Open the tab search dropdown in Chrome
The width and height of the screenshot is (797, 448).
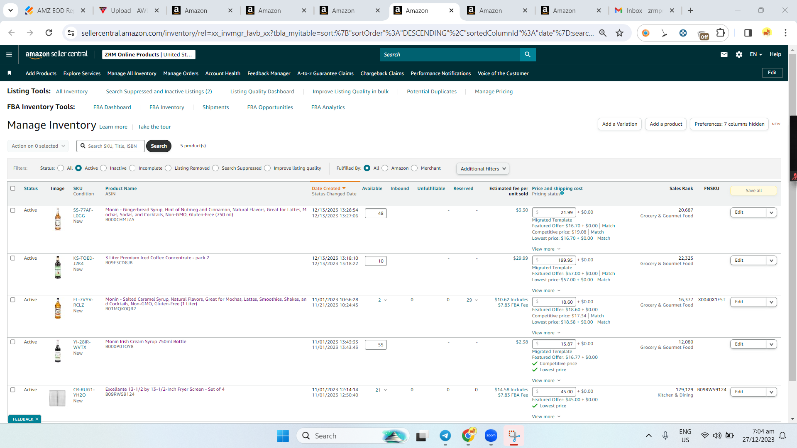pos(10,10)
